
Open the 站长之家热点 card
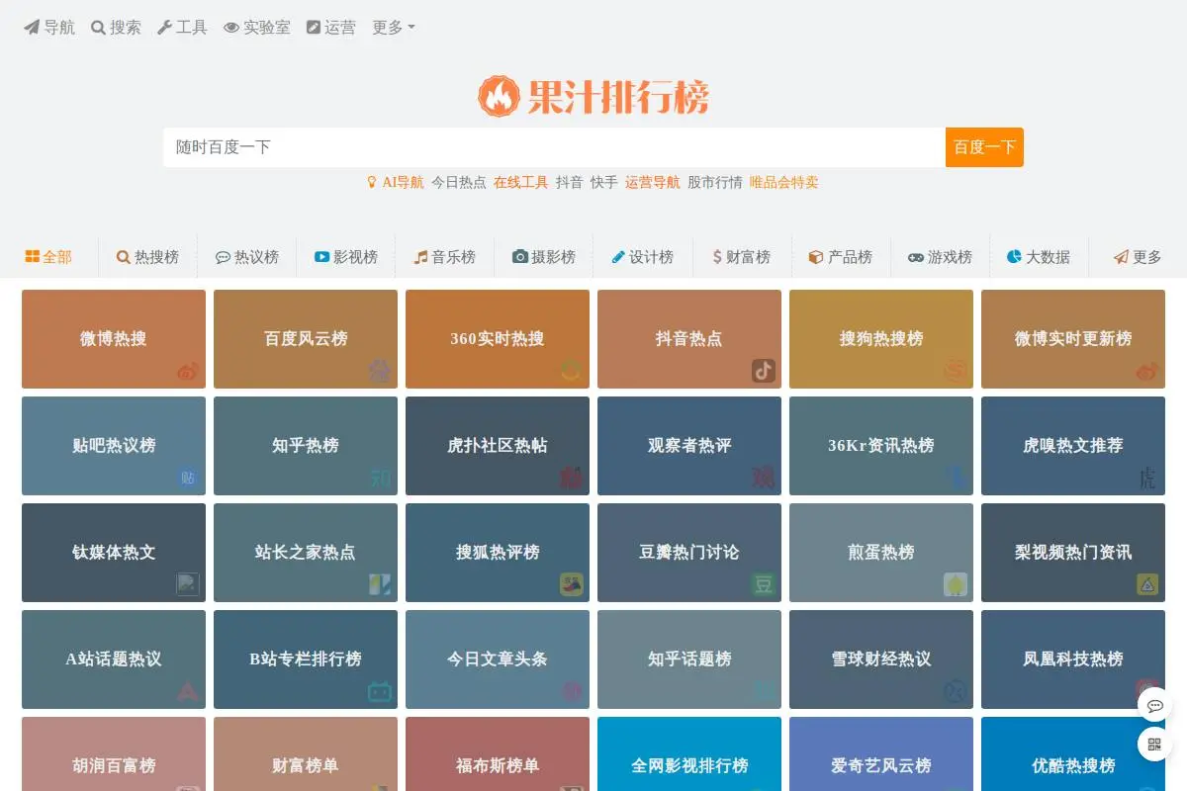(306, 553)
